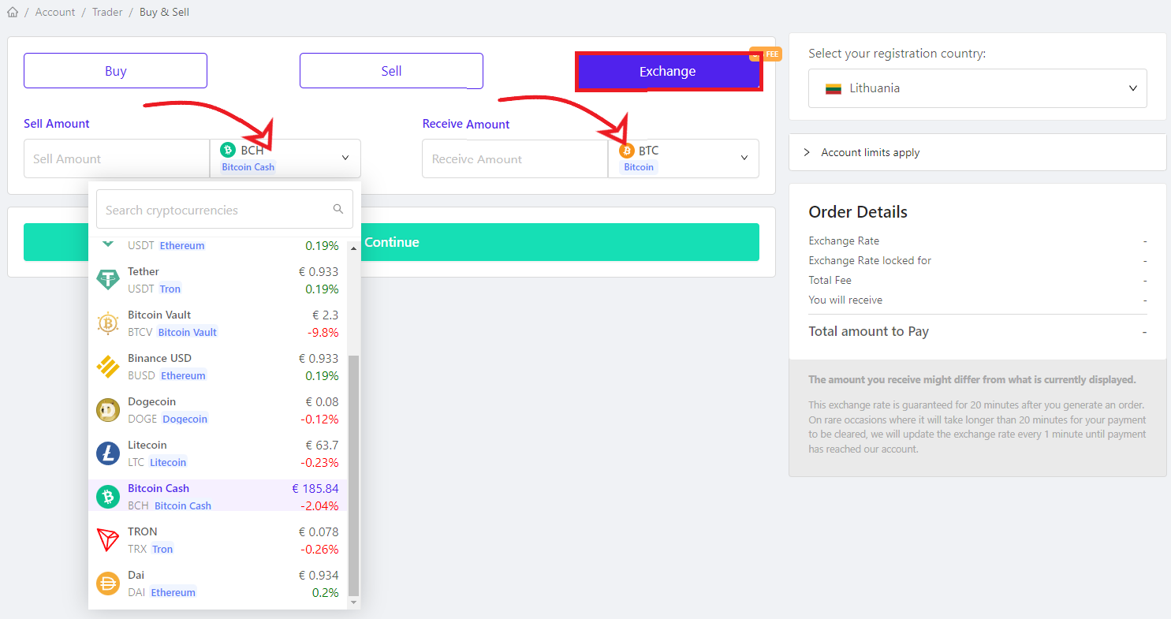The height and width of the screenshot is (619, 1171).
Task: Select Dai from currency list
Action: (218, 584)
